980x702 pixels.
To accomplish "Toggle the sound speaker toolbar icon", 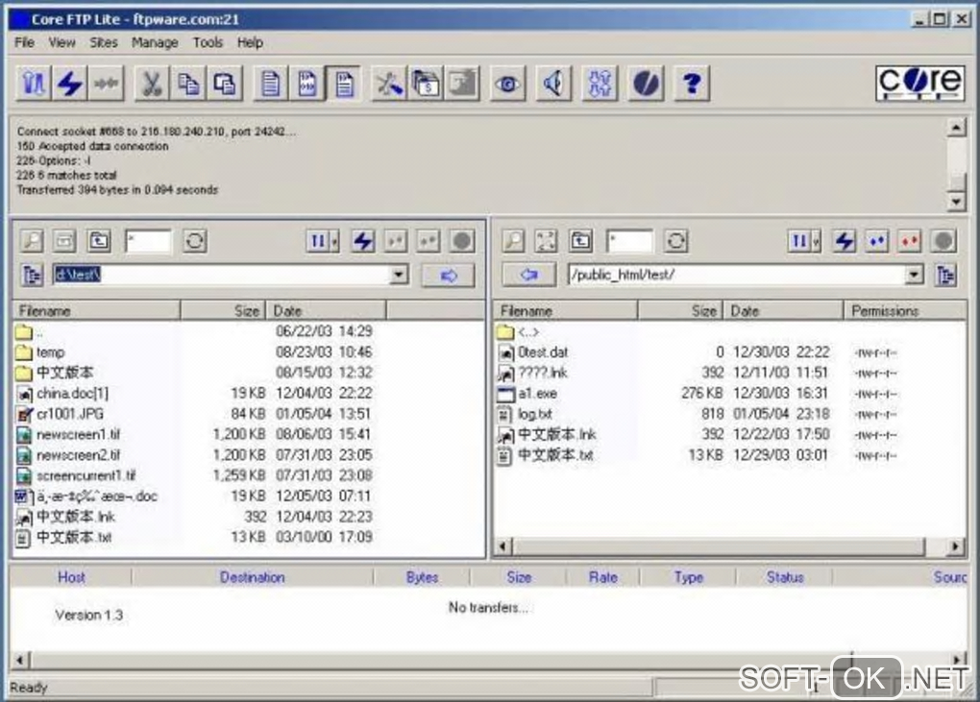I will tap(553, 83).
